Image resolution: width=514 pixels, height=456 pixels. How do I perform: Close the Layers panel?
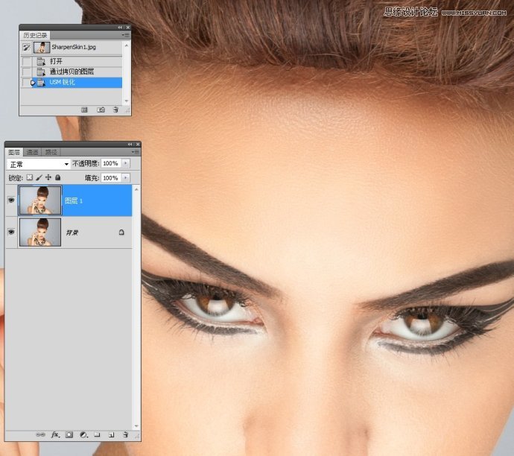pos(138,145)
